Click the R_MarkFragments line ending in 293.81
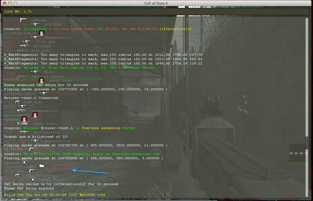The image size is (313, 201). coord(103,59)
